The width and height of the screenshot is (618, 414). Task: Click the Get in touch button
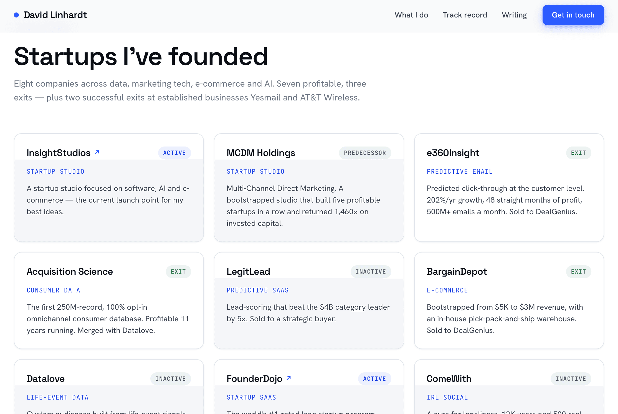coord(573,15)
